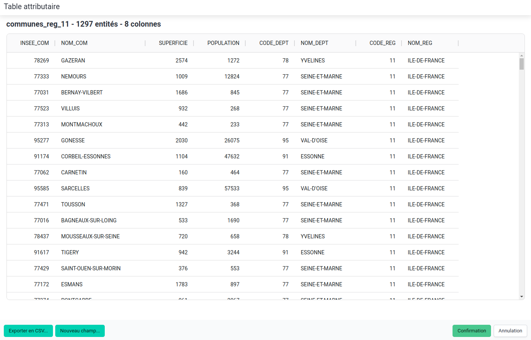This screenshot has width=531, height=340.
Task: Select the MOUSSEAUX-SUR-SEINE cell
Action: (x=91, y=236)
